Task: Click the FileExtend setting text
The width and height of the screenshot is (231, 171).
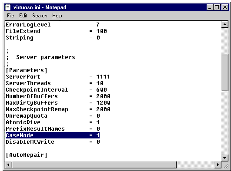Action: [x=23, y=31]
